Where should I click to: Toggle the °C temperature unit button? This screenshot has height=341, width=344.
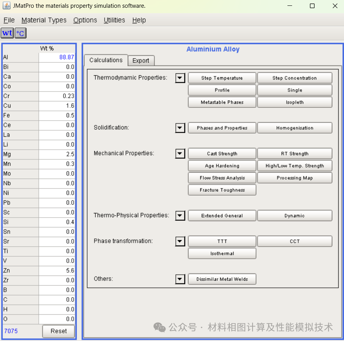21,33
